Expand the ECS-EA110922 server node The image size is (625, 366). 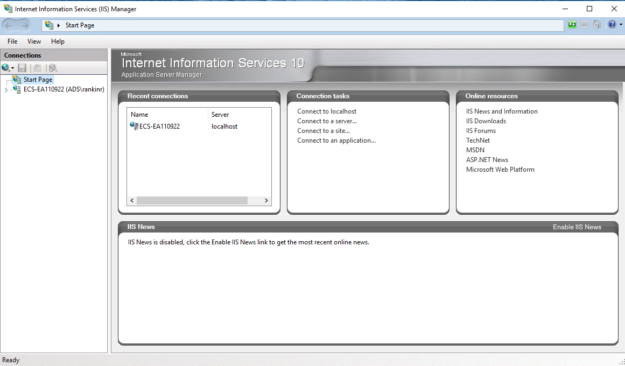(6, 89)
